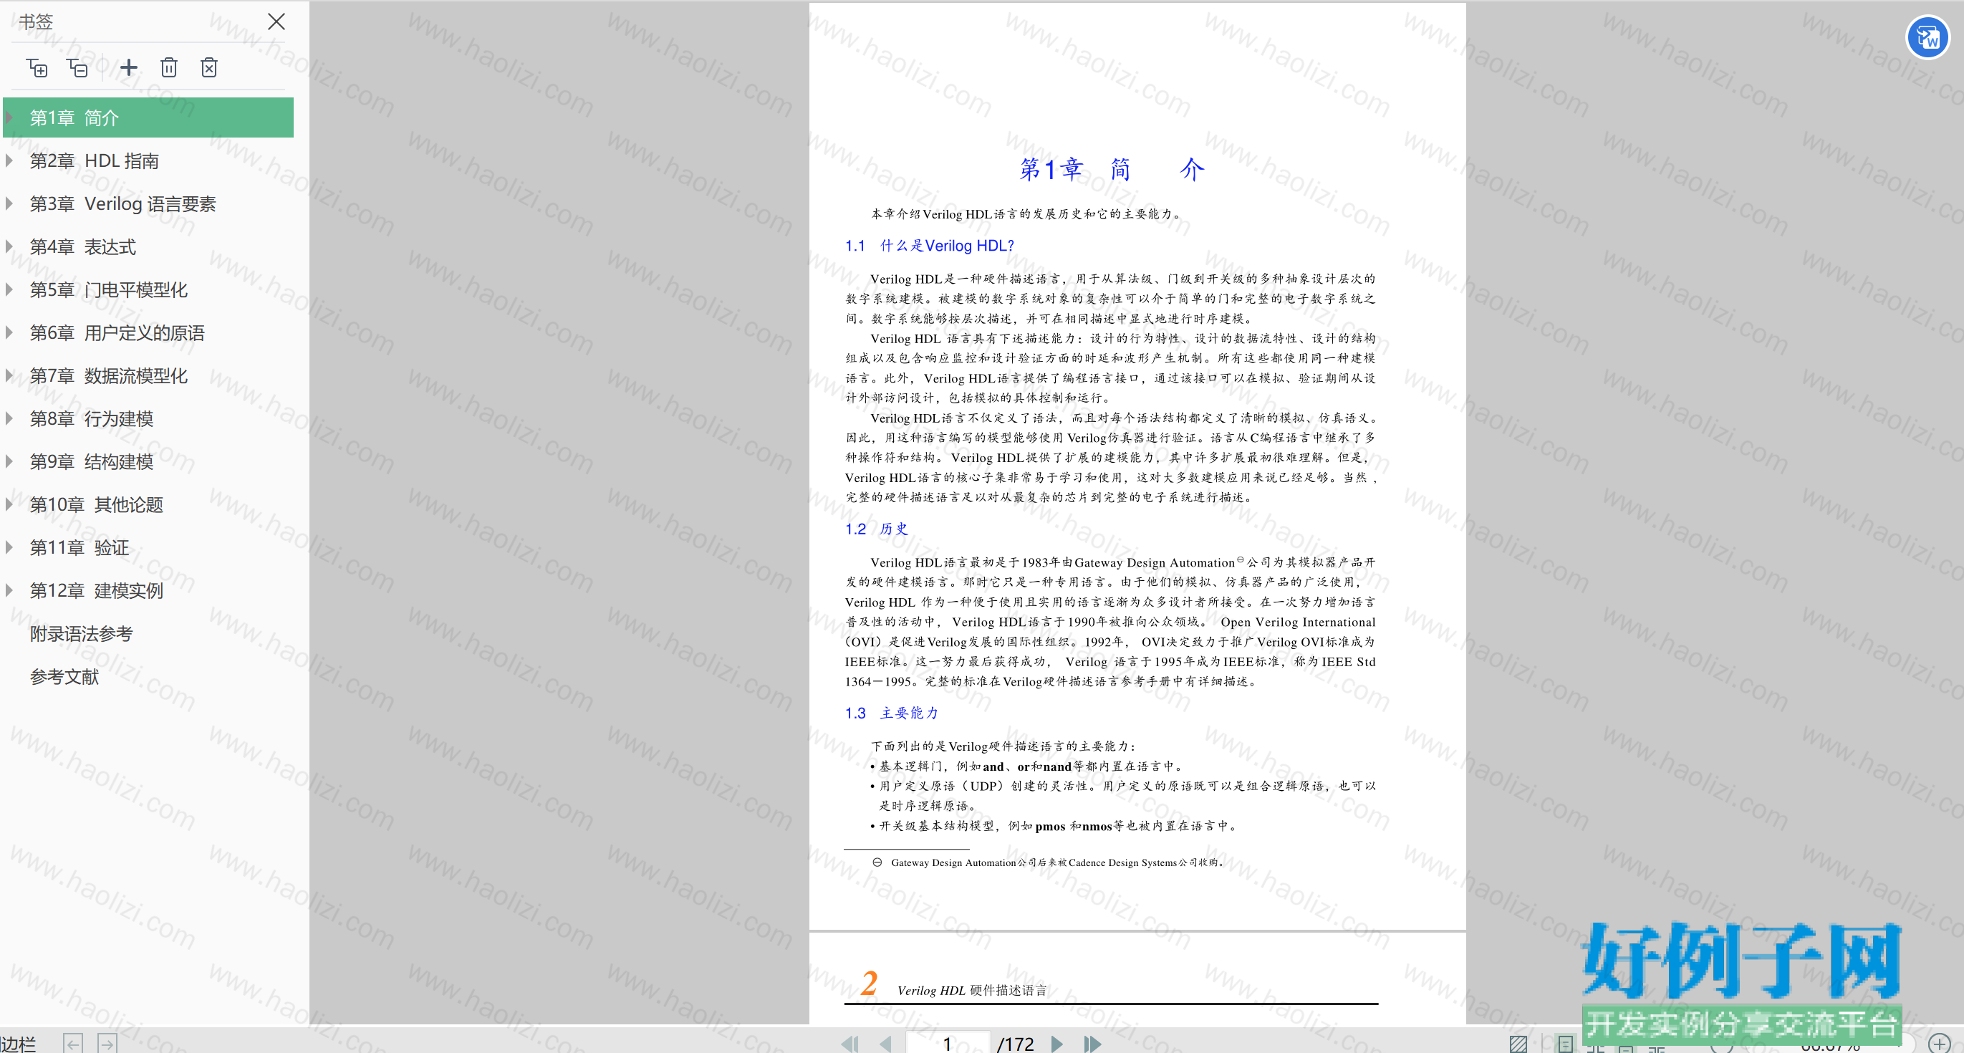Navigate back to previous view arrow
Screen dimensions: 1964x1053
coord(73,1043)
